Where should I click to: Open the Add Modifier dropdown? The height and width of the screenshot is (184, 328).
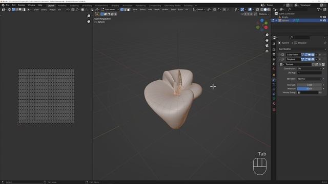tap(302, 49)
